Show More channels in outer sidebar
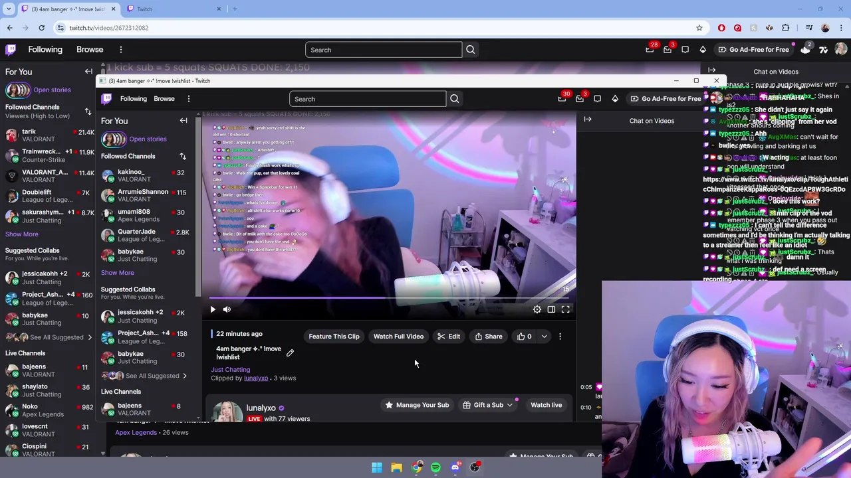 coord(22,234)
